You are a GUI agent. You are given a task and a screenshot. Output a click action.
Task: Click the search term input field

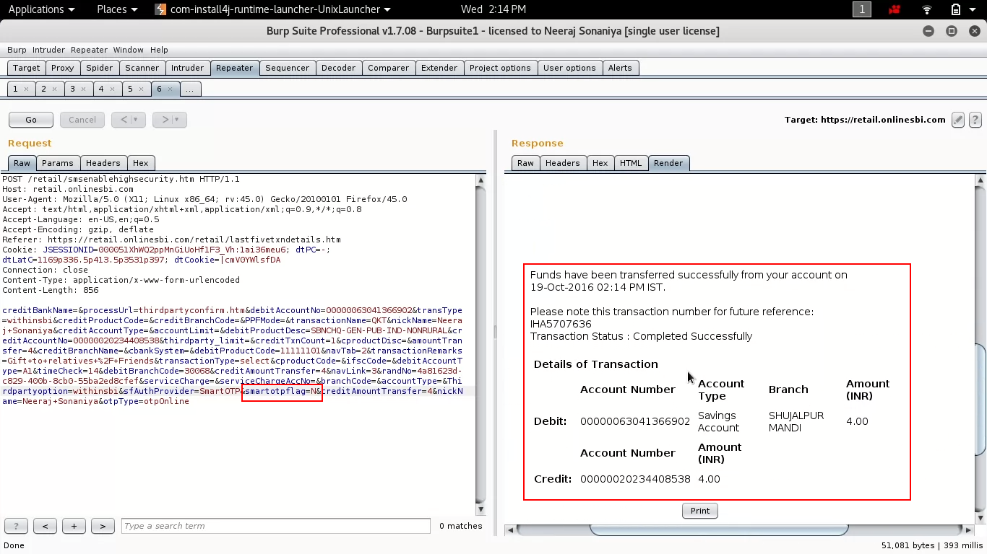(x=275, y=526)
